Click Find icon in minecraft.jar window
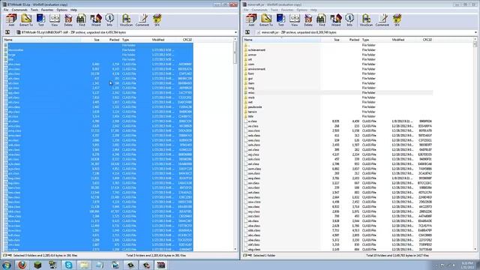480x270 pixels. coord(322,20)
